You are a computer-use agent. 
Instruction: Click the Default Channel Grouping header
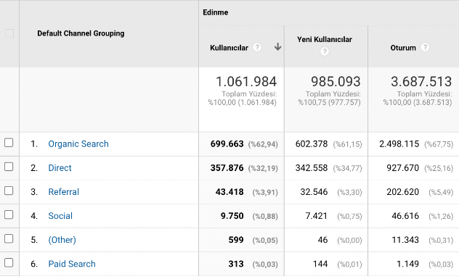(81, 33)
